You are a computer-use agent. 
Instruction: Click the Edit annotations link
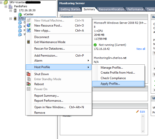pyautogui.click(x=142, y=112)
